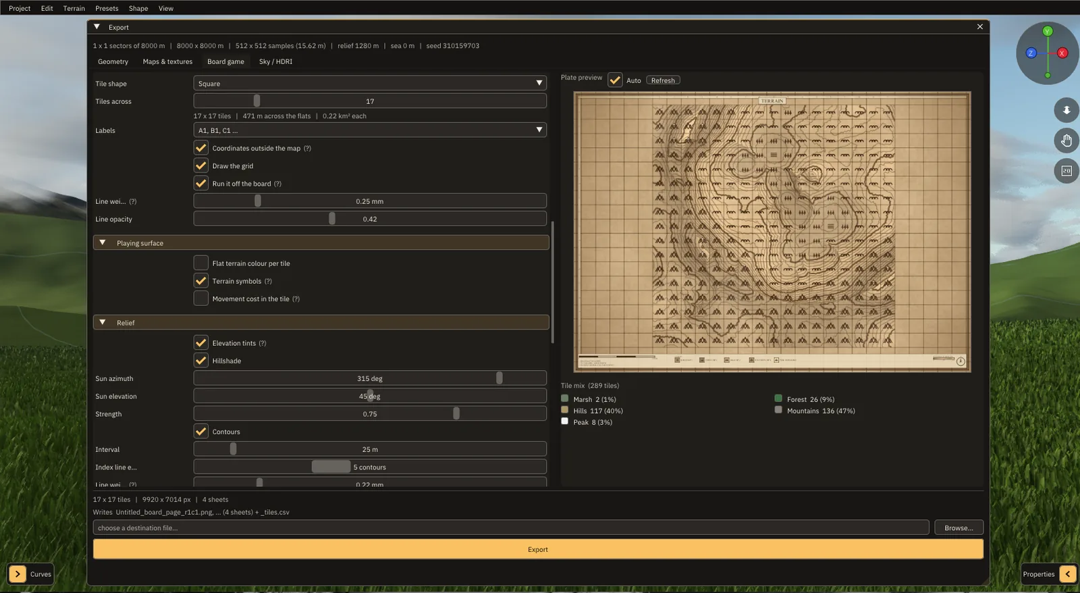Click the blue Z axis gizmo handle
1080x593 pixels.
1031,53
